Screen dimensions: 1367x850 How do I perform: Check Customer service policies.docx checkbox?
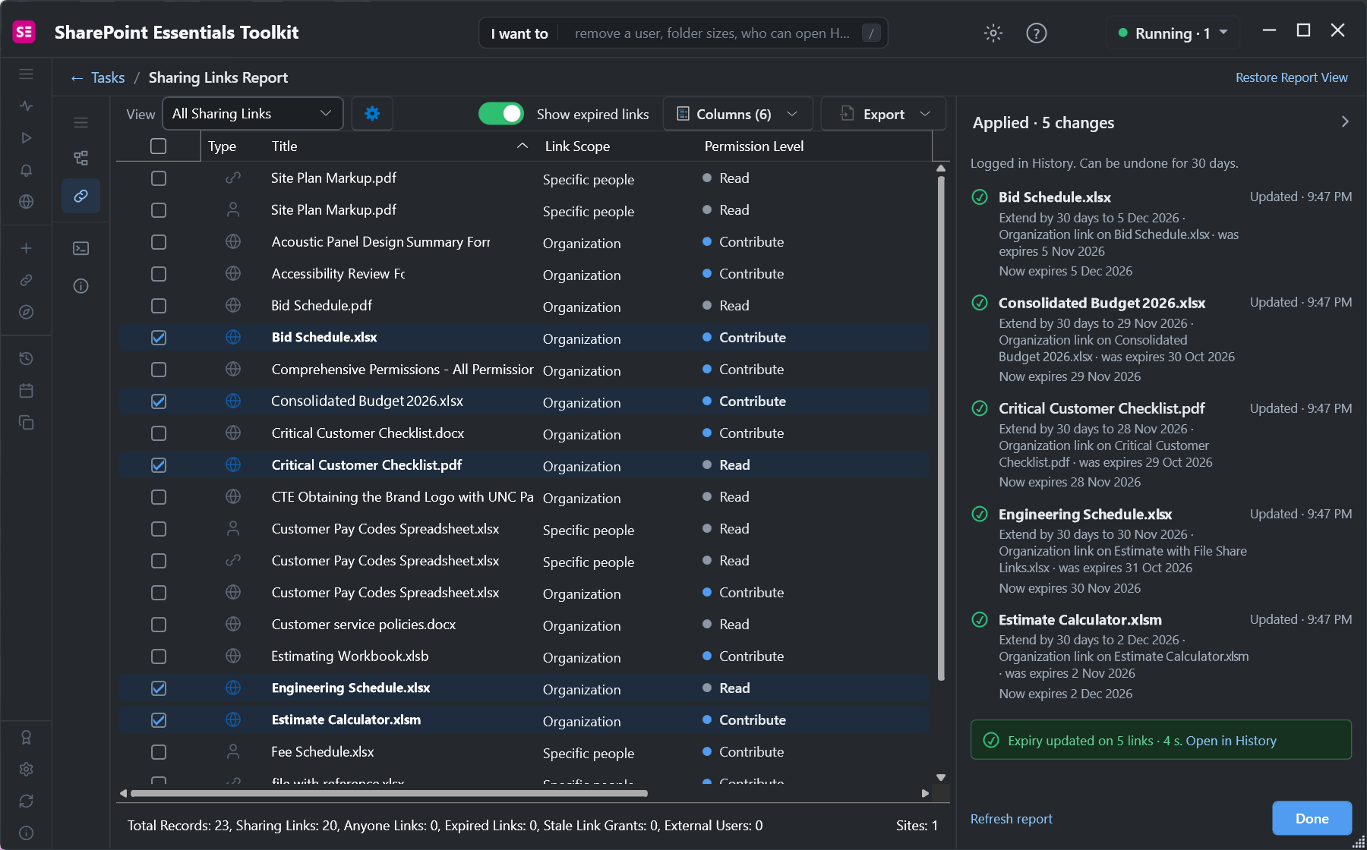click(158, 624)
